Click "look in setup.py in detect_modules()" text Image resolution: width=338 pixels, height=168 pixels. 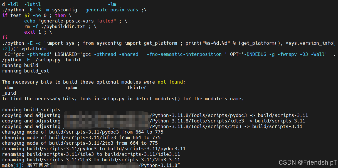point(130,99)
